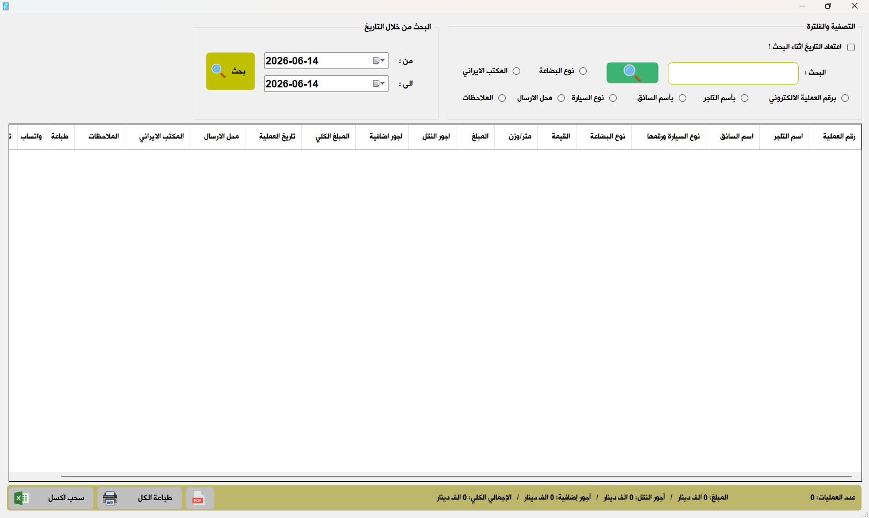Click the المبلغ الكلي column header
The height and width of the screenshot is (518, 869).
[x=329, y=137]
